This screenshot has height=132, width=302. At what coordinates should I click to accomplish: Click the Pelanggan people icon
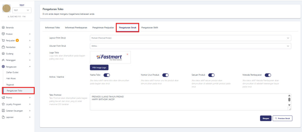click(3, 60)
